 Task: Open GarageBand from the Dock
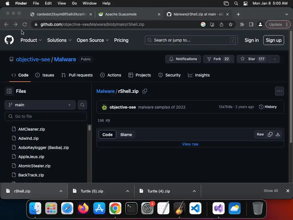(179, 208)
